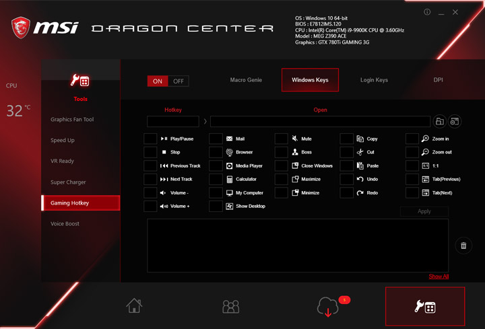Switch to the DPI tab
The width and height of the screenshot is (485, 329).
point(438,80)
